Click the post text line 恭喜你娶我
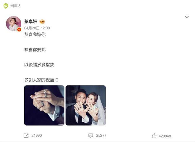195x142 pixels. [x=35, y=50]
